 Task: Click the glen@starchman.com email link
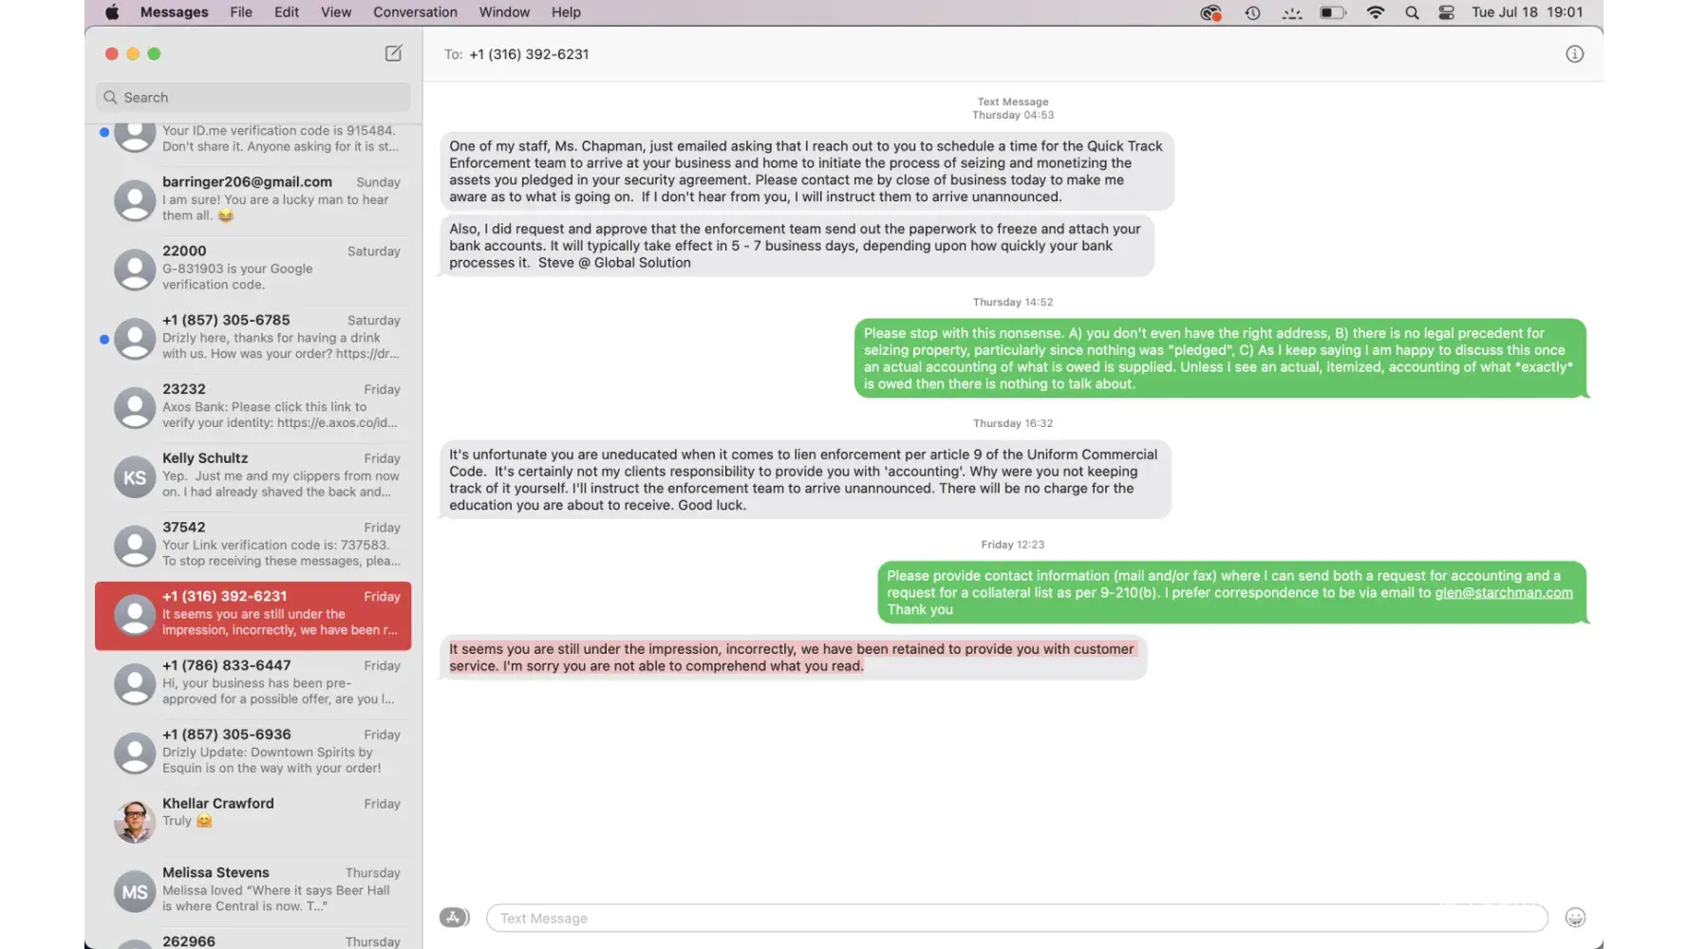[x=1503, y=592]
